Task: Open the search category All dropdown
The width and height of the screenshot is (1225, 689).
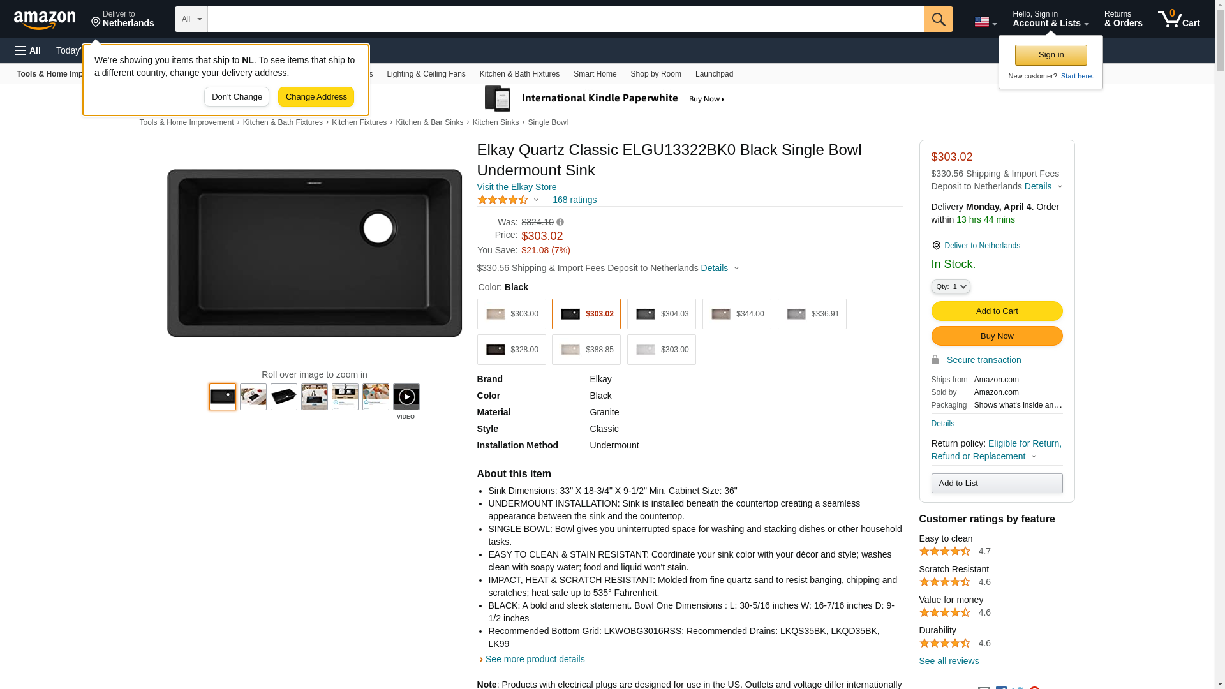Action: (191, 19)
